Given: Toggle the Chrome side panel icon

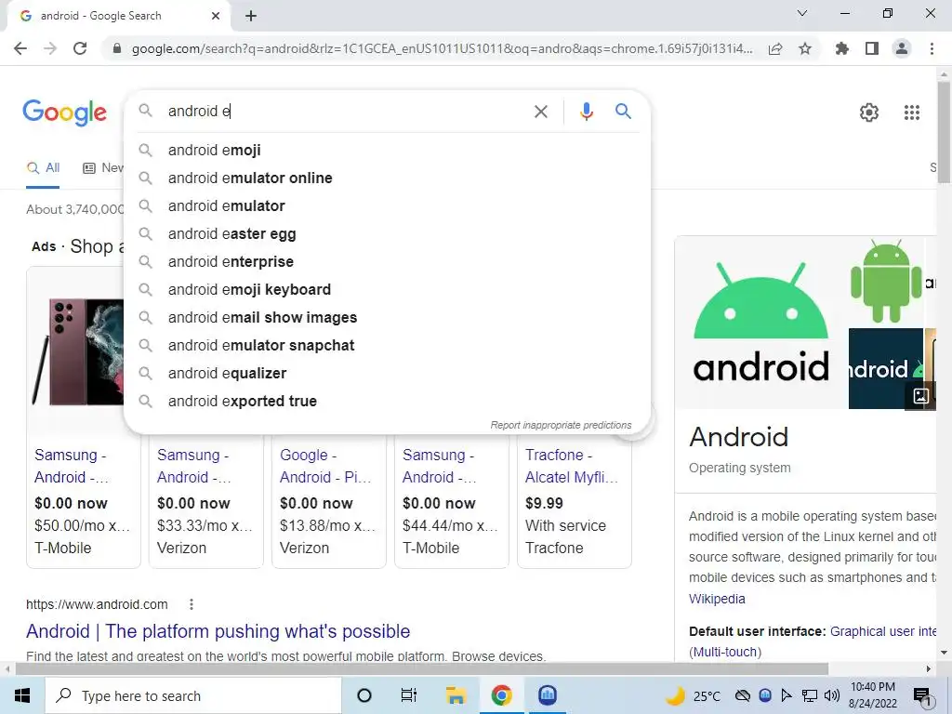Looking at the screenshot, I should pyautogui.click(x=872, y=48).
